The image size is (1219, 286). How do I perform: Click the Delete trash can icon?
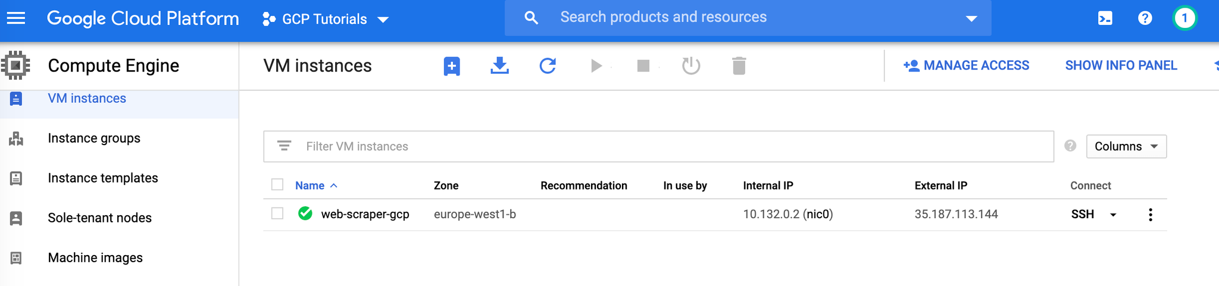click(739, 65)
